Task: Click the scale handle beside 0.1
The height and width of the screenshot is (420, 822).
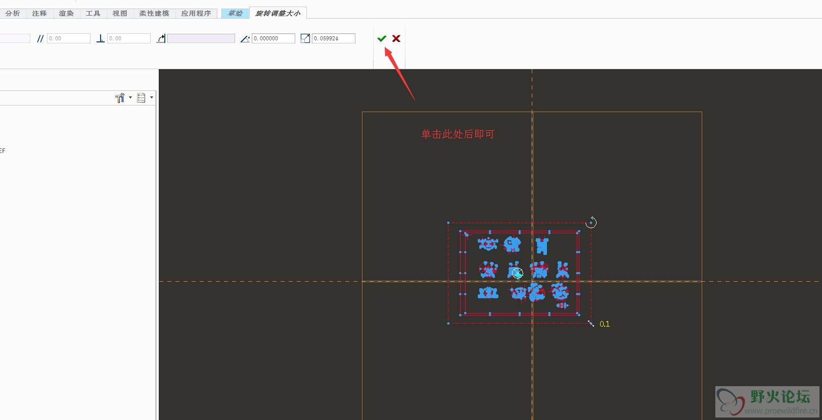Action: 591,324
